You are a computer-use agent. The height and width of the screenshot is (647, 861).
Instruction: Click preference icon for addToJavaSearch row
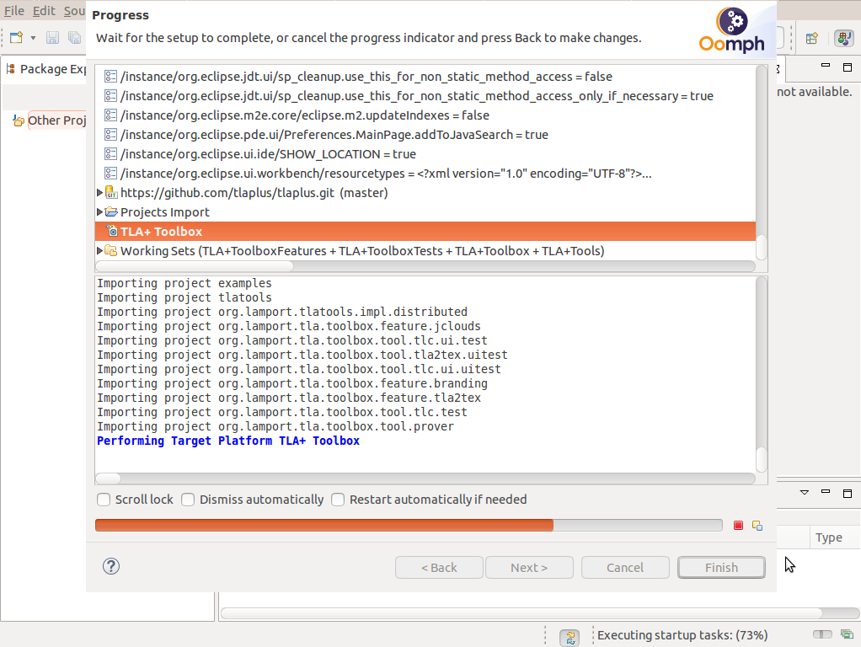[x=110, y=135]
